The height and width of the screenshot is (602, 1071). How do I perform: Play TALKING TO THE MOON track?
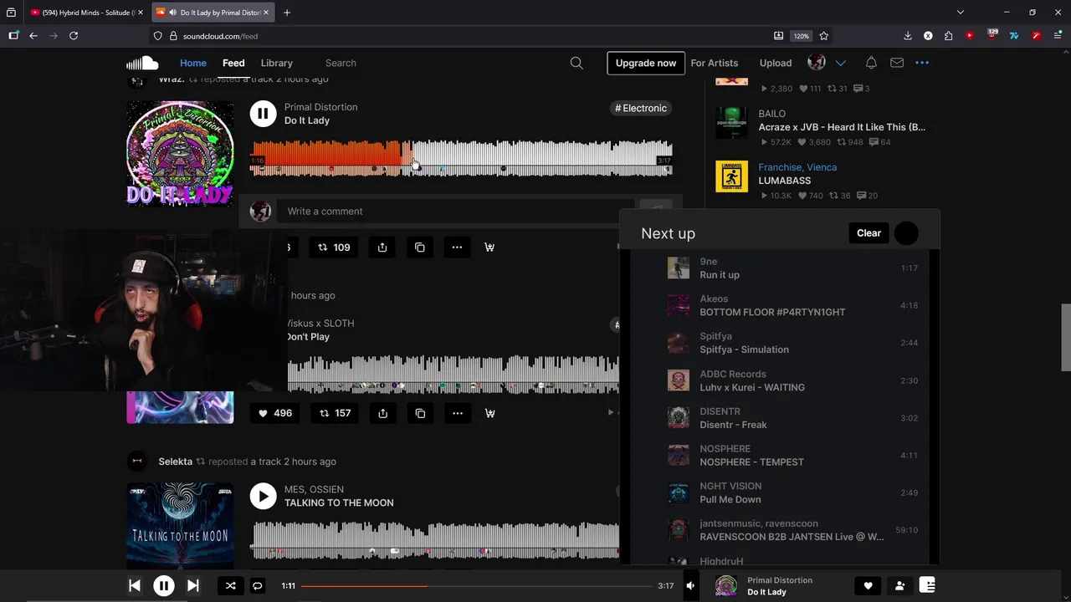(x=263, y=496)
